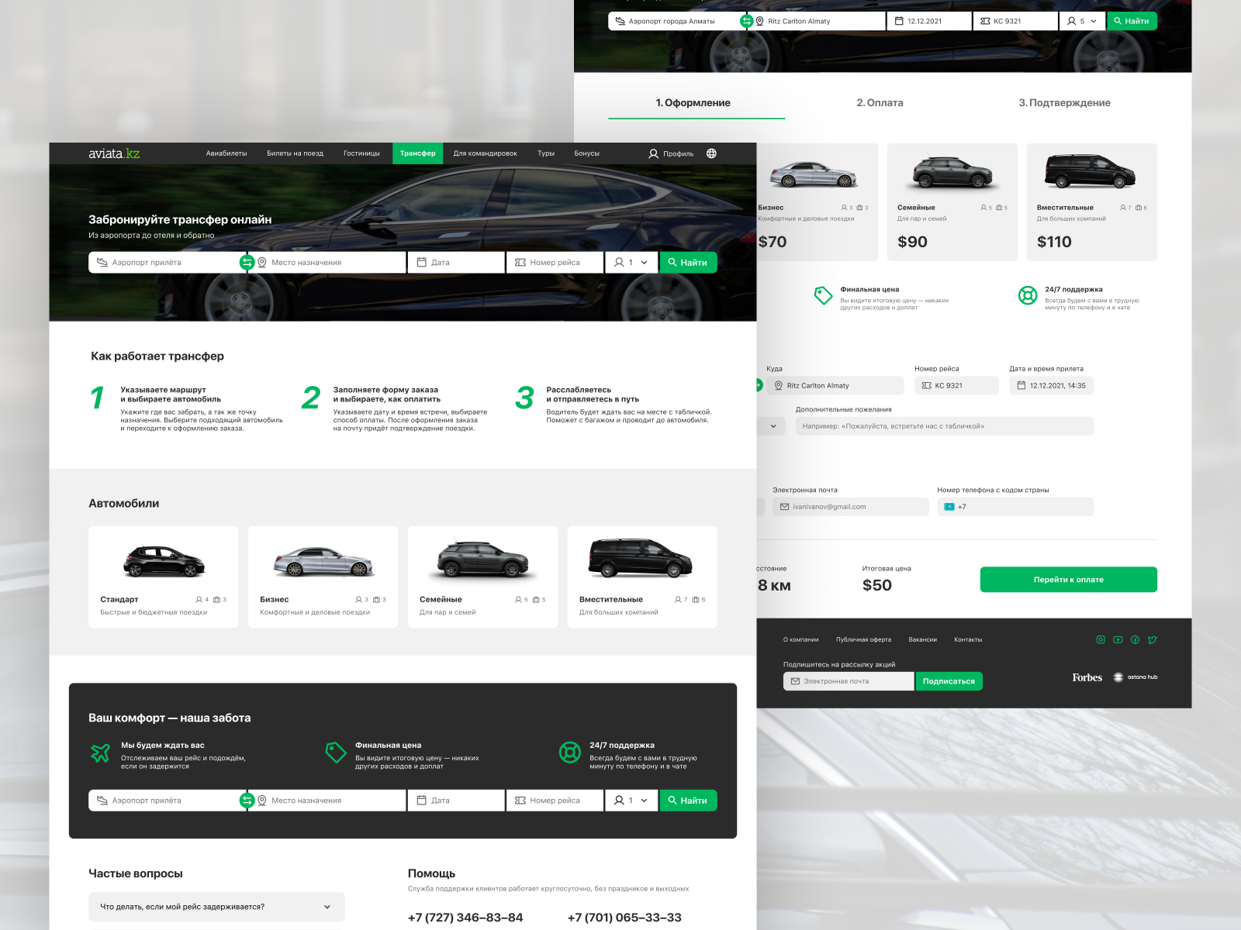Select the calendar icon in the Дата field
This screenshot has width=1241, height=930.
(x=421, y=262)
